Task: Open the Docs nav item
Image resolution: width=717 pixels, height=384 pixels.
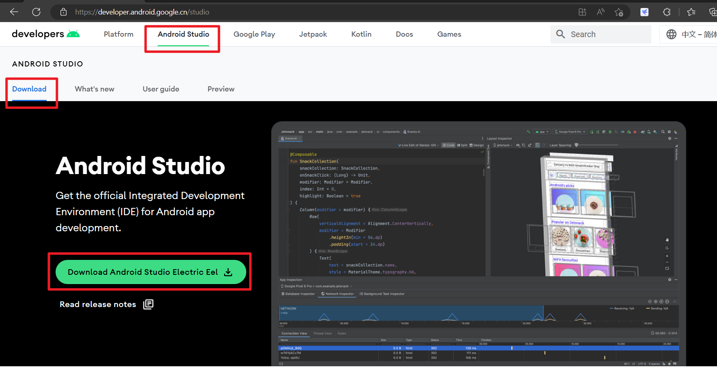Action: click(404, 34)
